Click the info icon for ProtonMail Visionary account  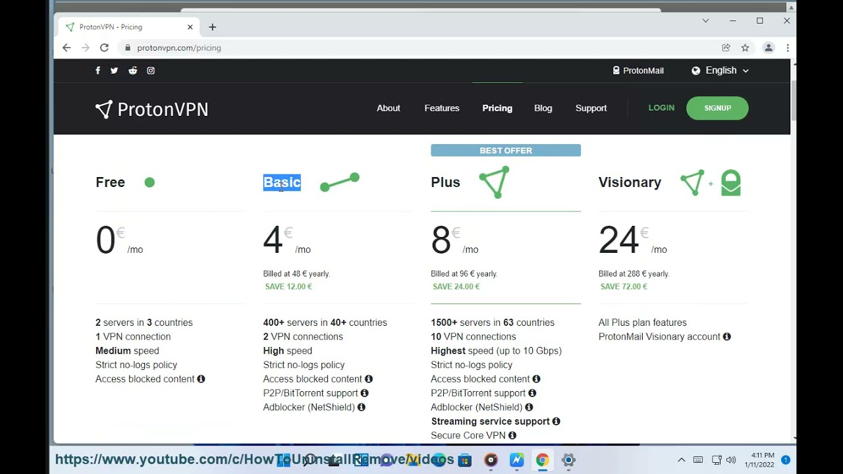(x=726, y=336)
